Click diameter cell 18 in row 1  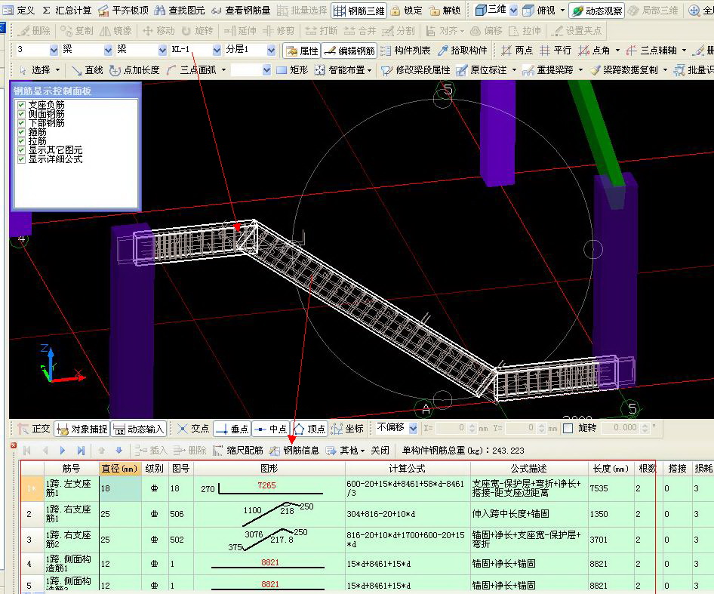[120, 488]
